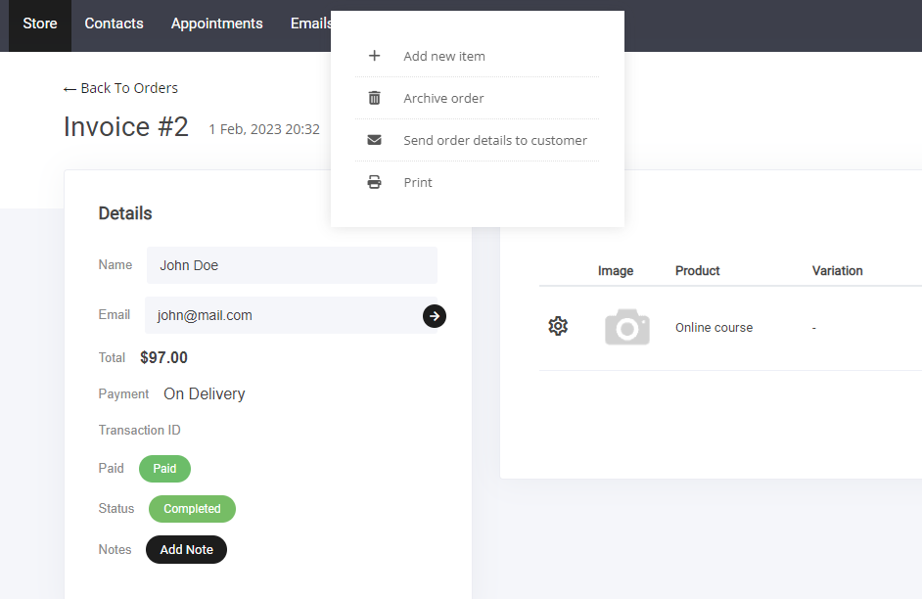Viewport: 922px width, 599px height.
Task: Switch to the Emails tab
Action: (310, 23)
